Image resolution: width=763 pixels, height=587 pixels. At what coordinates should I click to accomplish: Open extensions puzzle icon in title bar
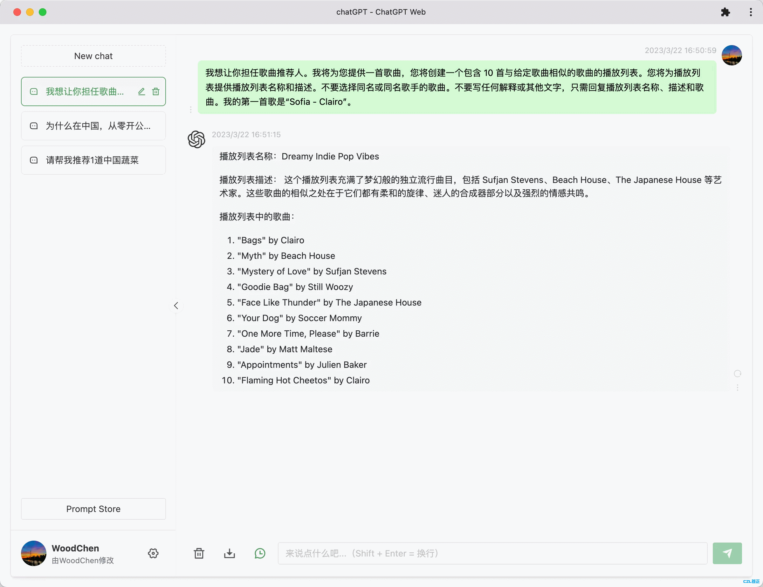tap(725, 12)
